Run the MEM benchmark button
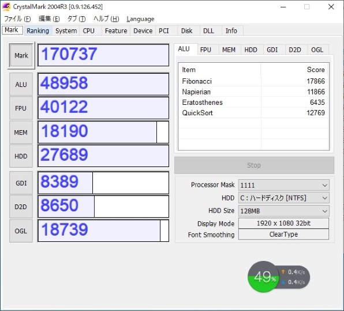 tap(21, 132)
